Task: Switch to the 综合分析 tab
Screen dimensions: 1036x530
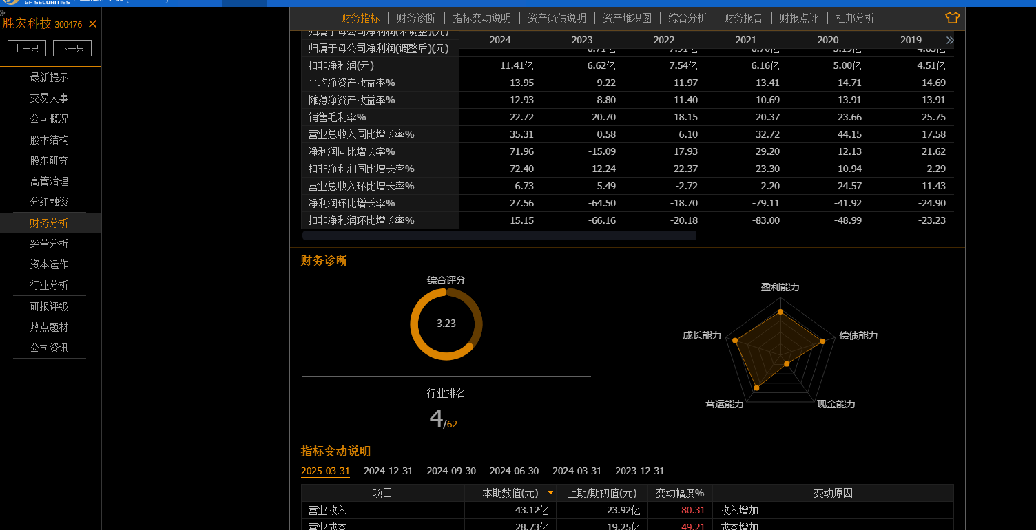Action: (x=687, y=18)
